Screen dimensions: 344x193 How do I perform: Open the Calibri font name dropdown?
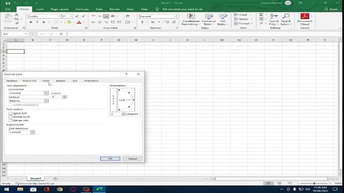click(59, 17)
